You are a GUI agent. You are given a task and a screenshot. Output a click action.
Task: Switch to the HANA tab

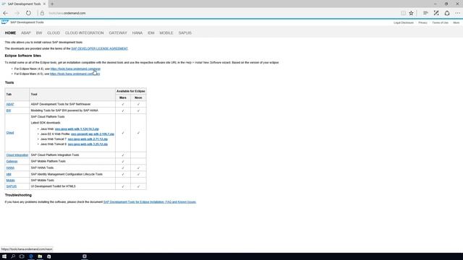(x=137, y=33)
